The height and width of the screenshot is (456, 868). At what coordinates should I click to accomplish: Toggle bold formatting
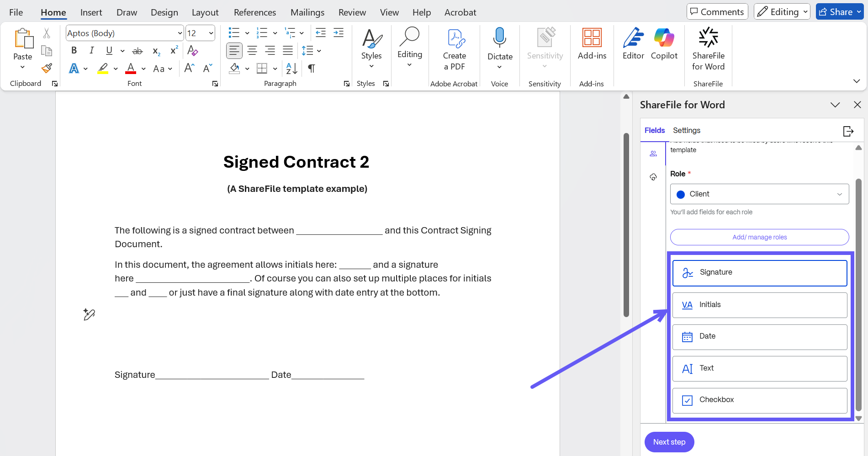pos(74,51)
